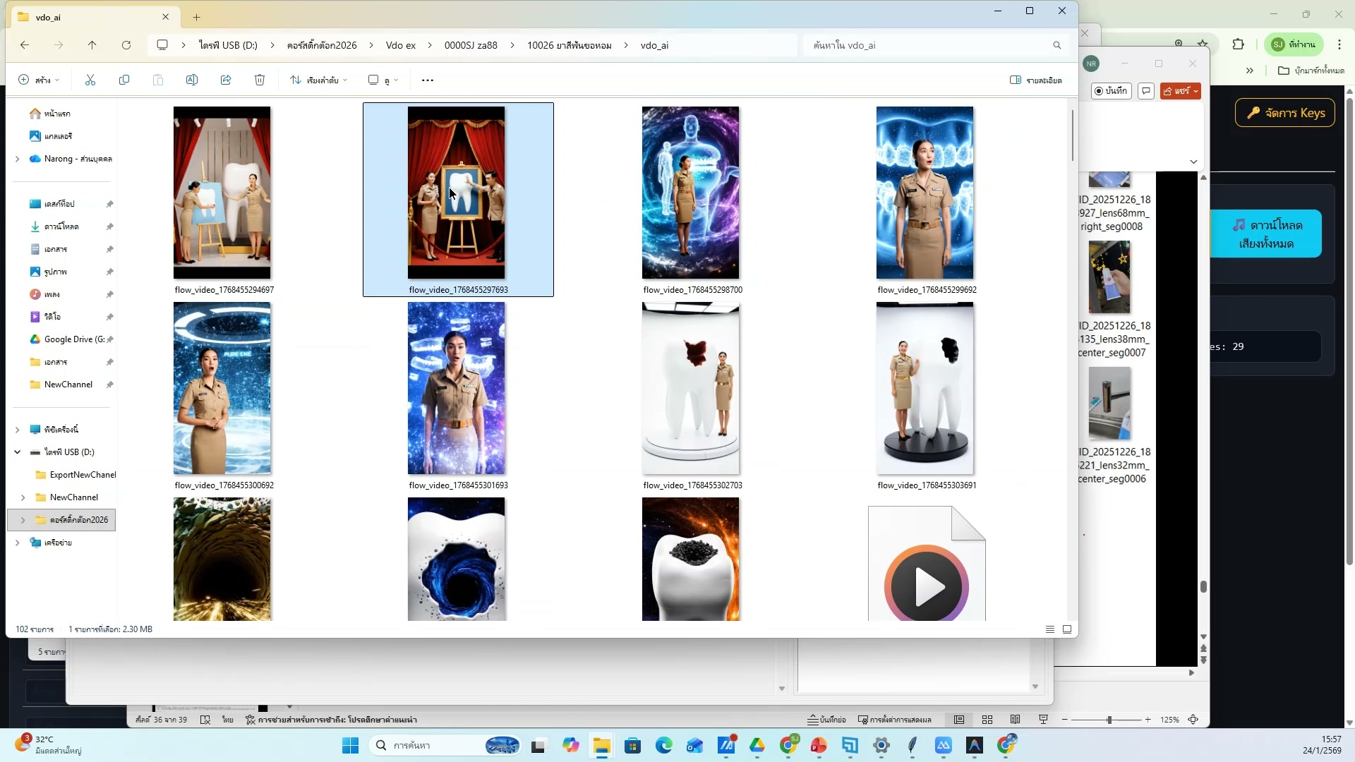Click the Cut scissors icon in toolbar

[x=90, y=80]
